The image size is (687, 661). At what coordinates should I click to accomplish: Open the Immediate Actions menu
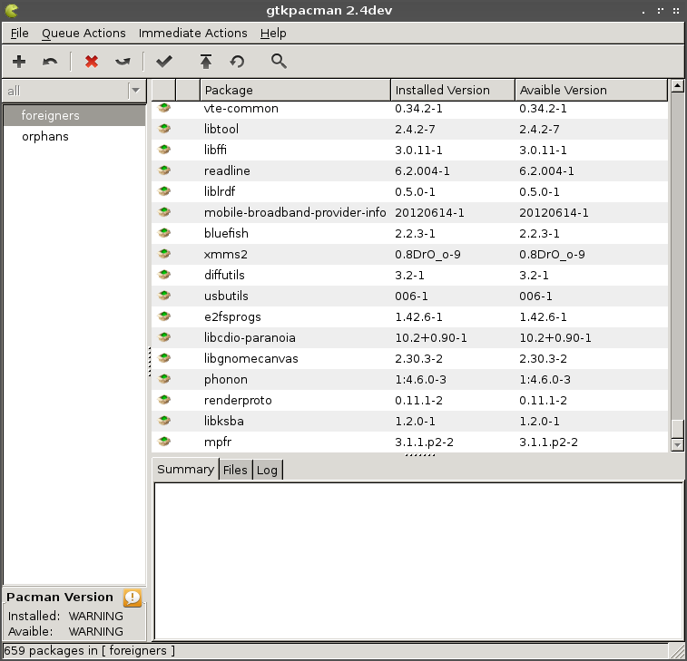192,34
